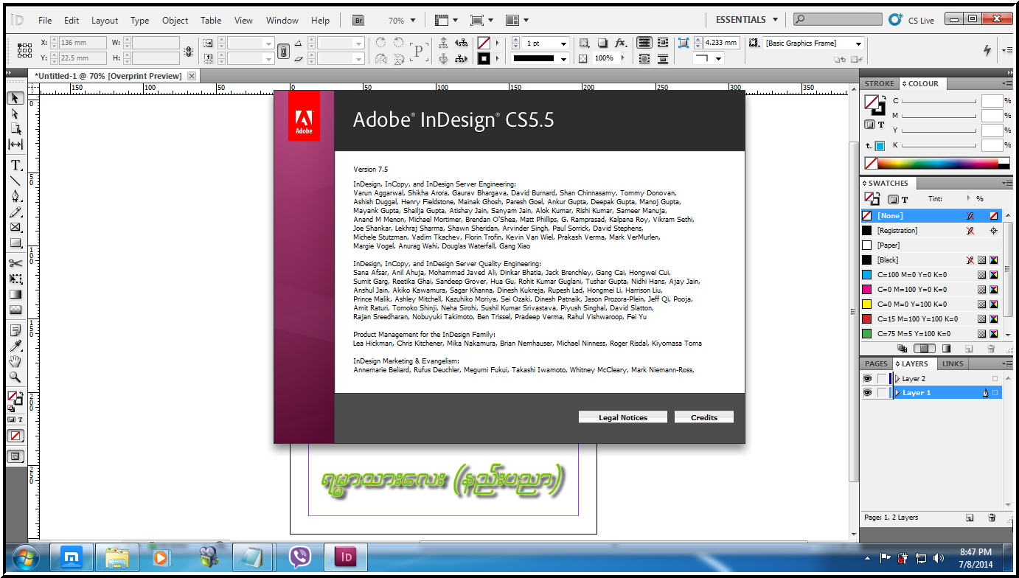Screen dimensions: 1019x578
Task: Click the Credits button
Action: coord(704,417)
